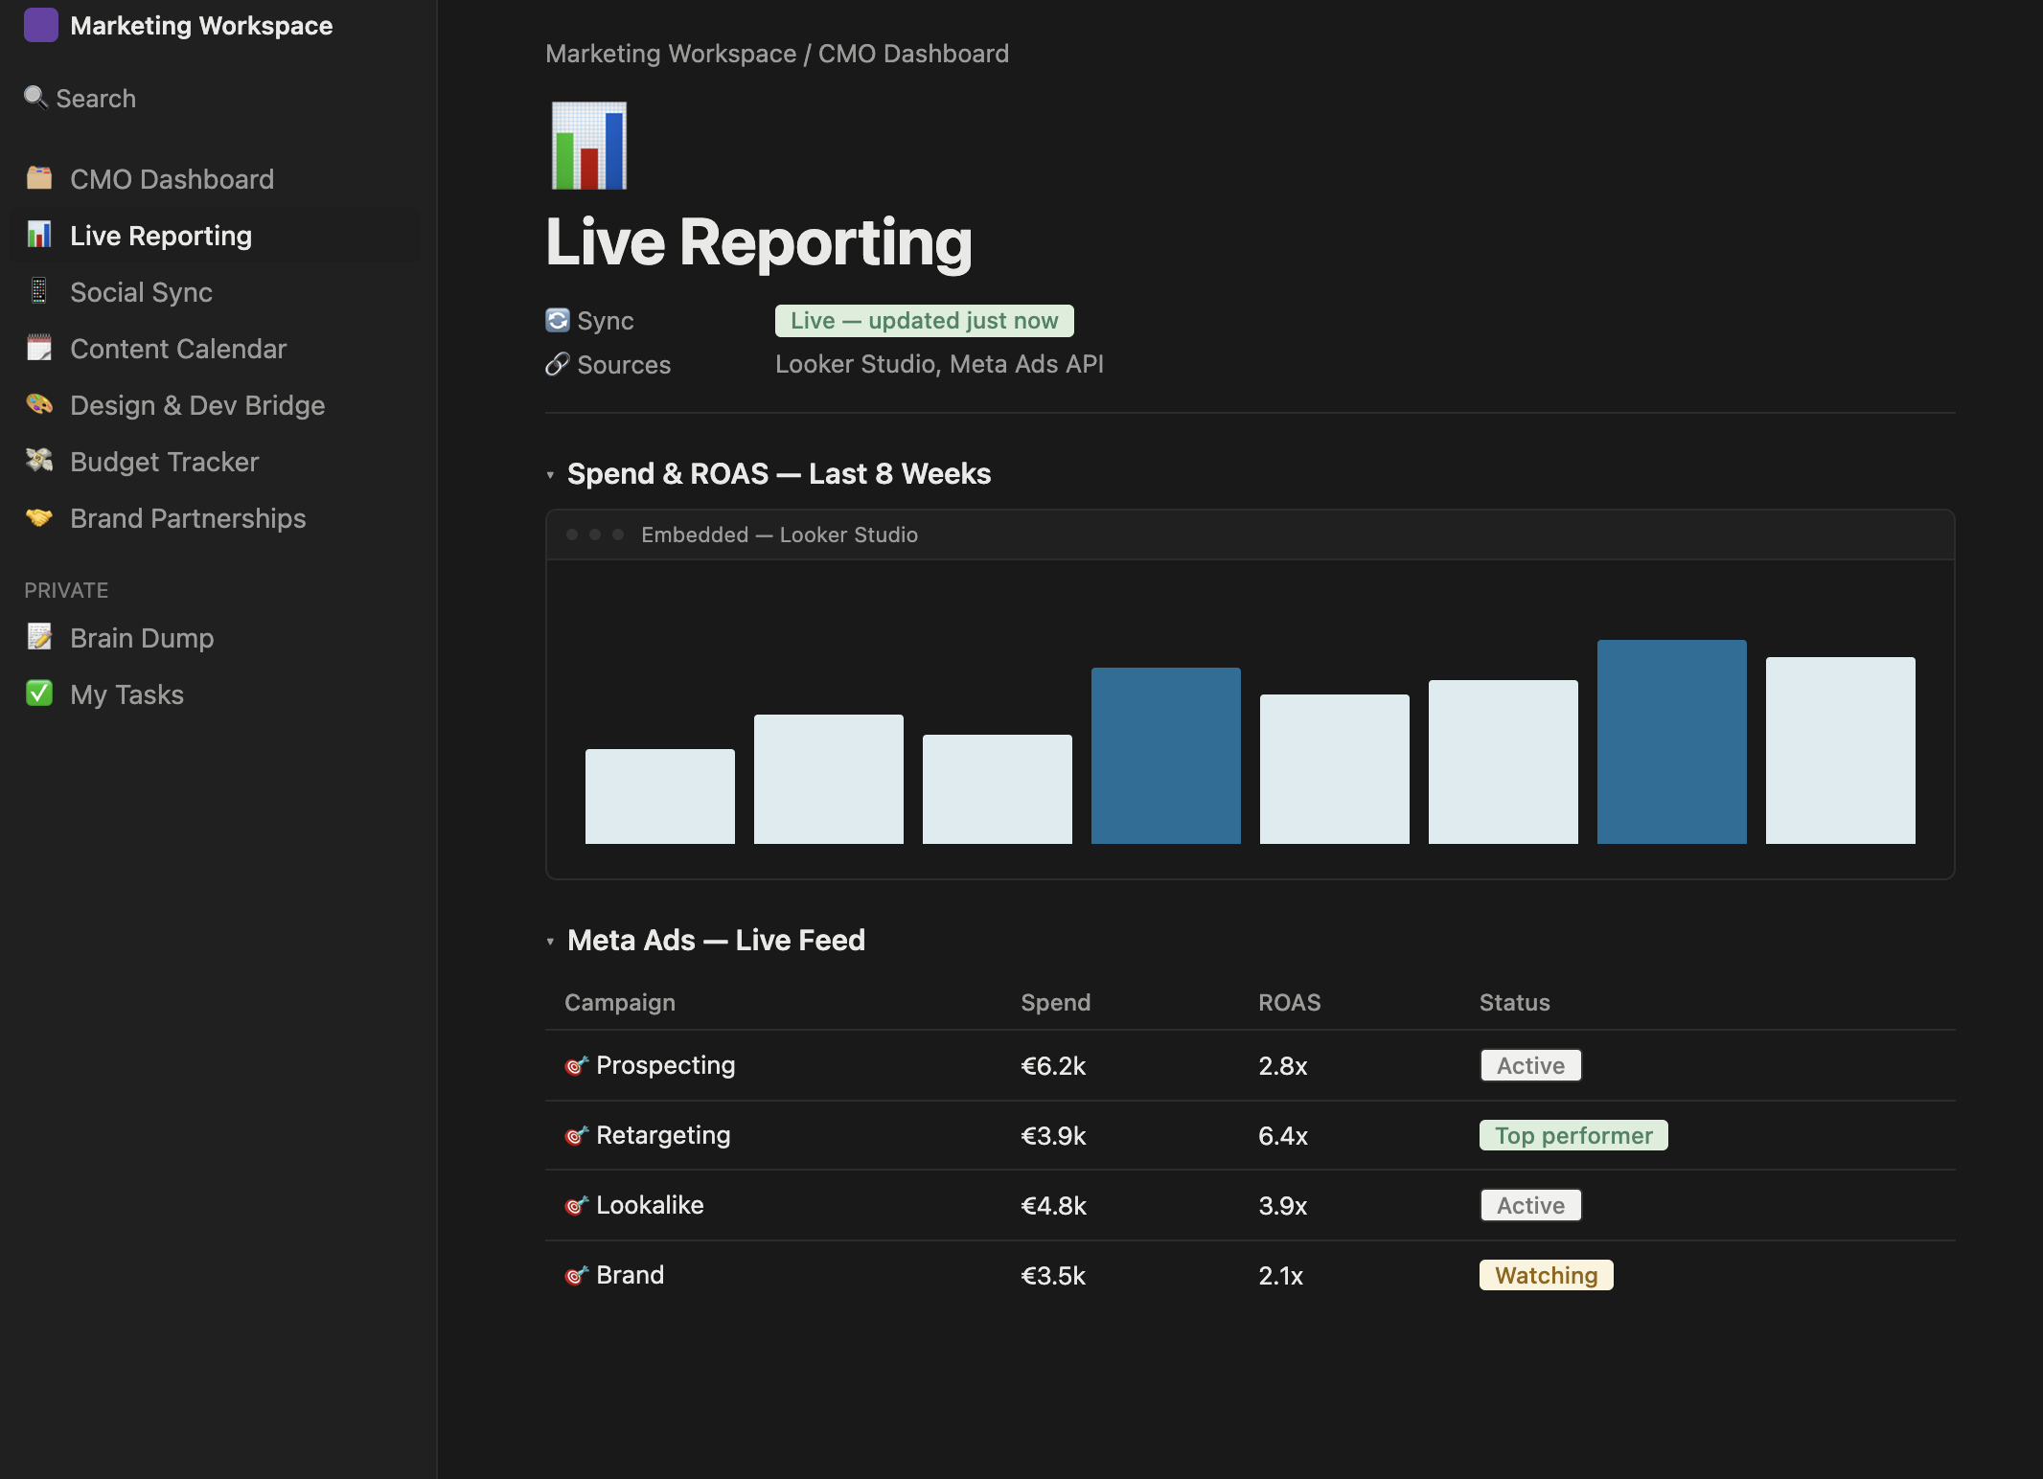Image resolution: width=2043 pixels, height=1479 pixels.
Task: Click the Brain Dump memo icon
Action: point(39,637)
